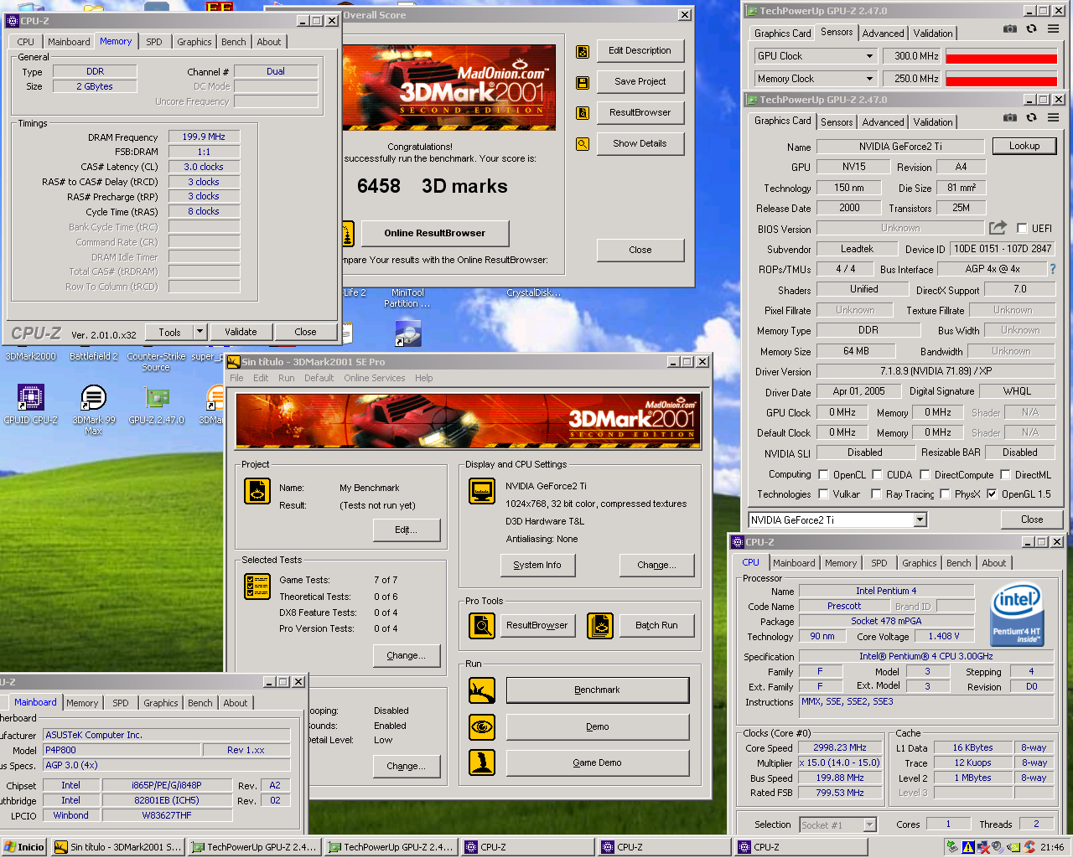
Task: Click Change button under Selected Tests
Action: [407, 655]
